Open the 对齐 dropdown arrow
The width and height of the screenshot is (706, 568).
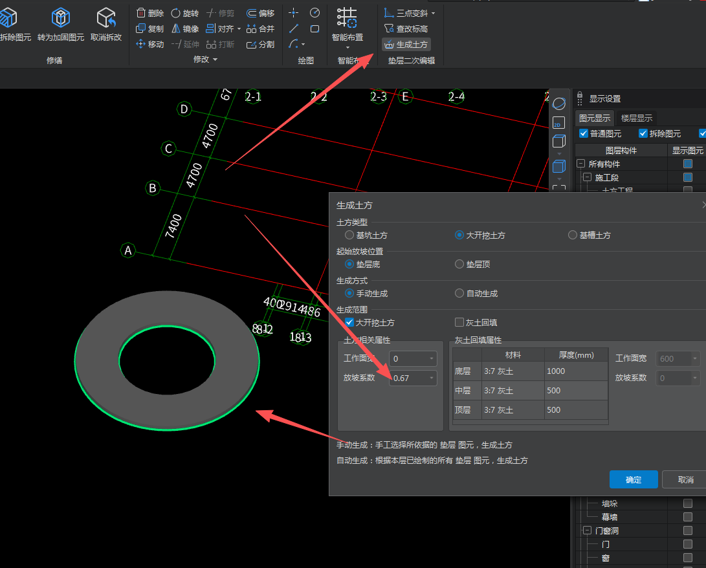pyautogui.click(x=239, y=29)
